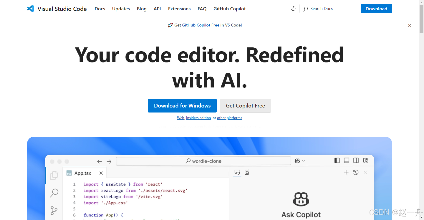Expand the Copilot dropdown chevron in title bar

304,161
